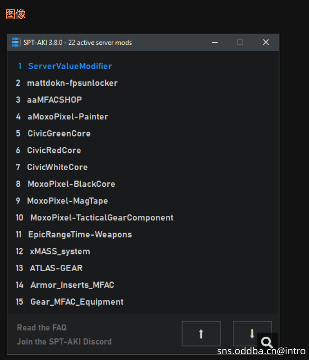The image size is (309, 360).
Task: Minimize the SPT-AKI window
Action: pos(215,42)
